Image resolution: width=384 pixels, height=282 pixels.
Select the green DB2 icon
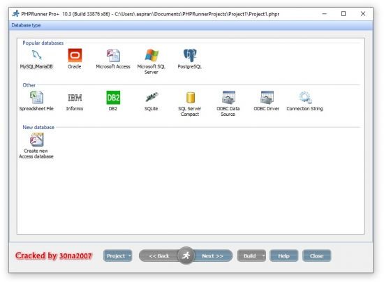coord(113,98)
